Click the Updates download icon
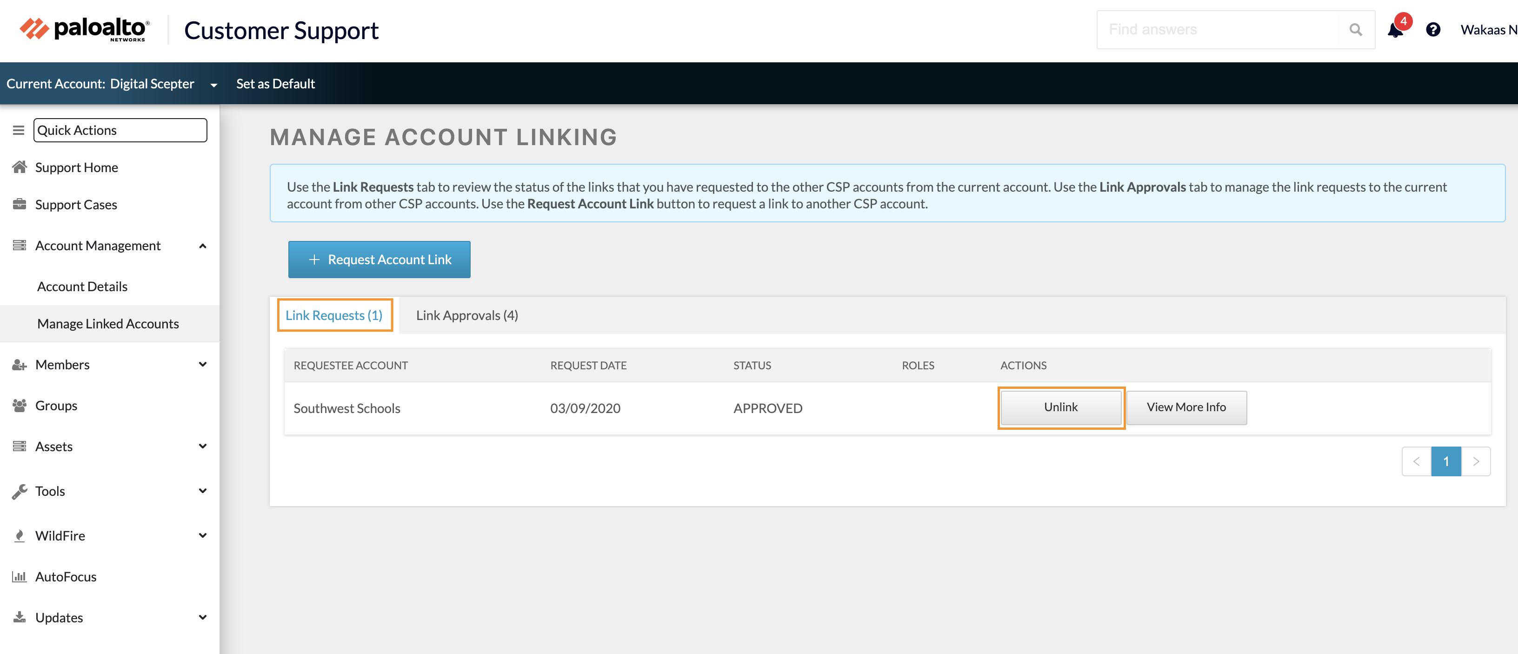This screenshot has width=1518, height=654. 20,617
